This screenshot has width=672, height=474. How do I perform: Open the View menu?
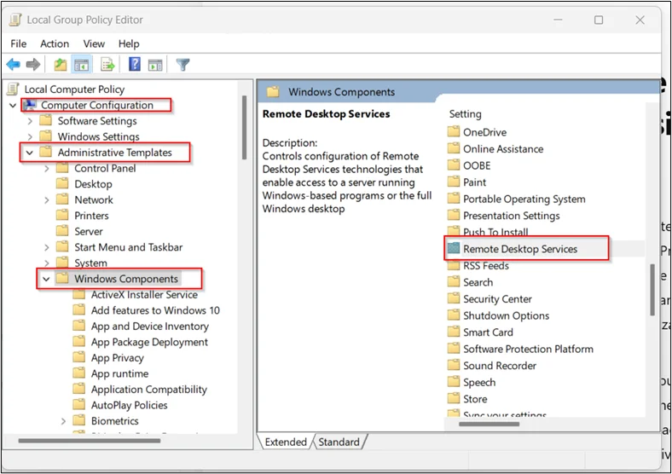94,43
